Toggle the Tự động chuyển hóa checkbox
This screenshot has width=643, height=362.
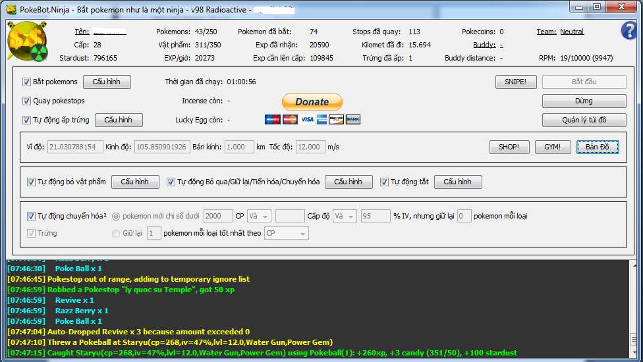click(31, 216)
